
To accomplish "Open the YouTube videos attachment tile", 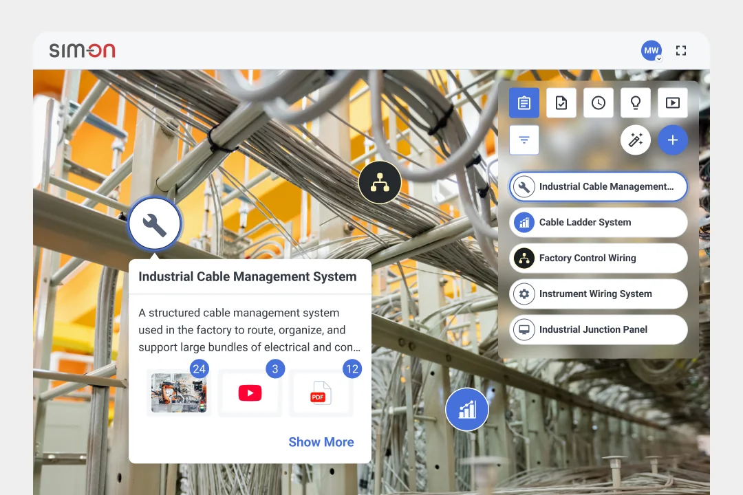I will [x=250, y=393].
